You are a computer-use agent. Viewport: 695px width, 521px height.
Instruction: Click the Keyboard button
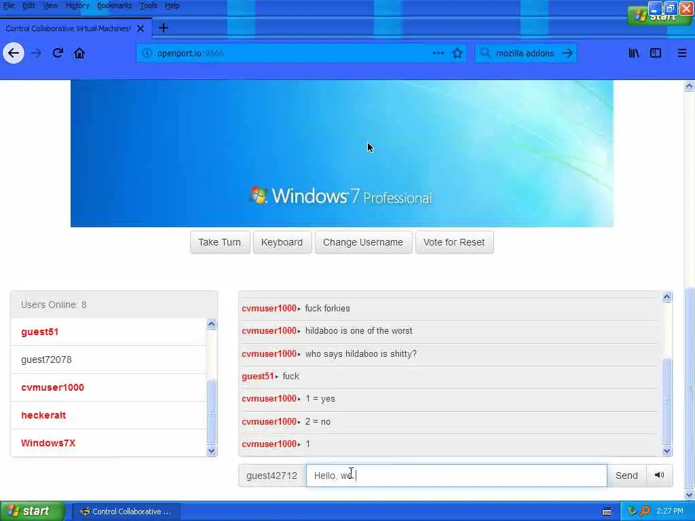point(282,242)
